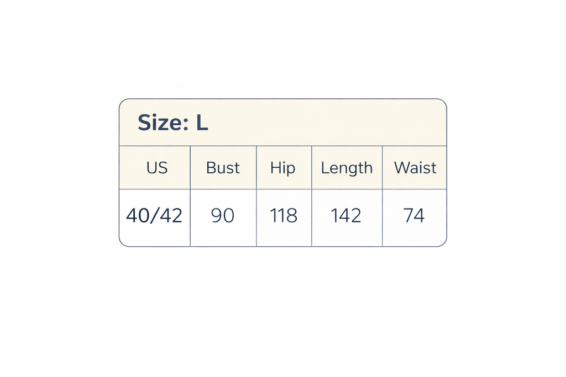Image resolution: width=566 pixels, height=377 pixels.
Task: Pick the cell under the Bust header
Action: click(x=223, y=216)
